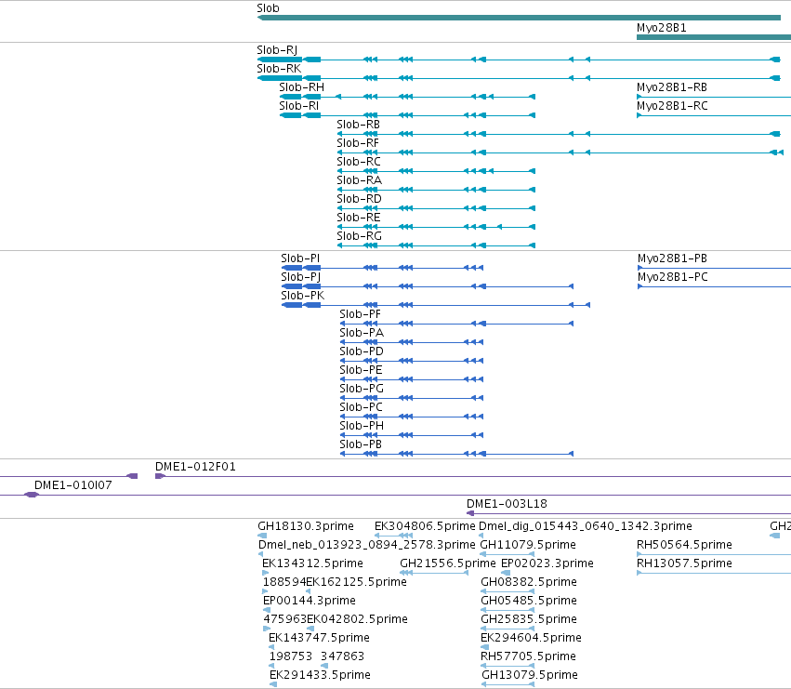Select transcript Slob-RD
This screenshot has width=791, height=689.
pyautogui.click(x=359, y=199)
